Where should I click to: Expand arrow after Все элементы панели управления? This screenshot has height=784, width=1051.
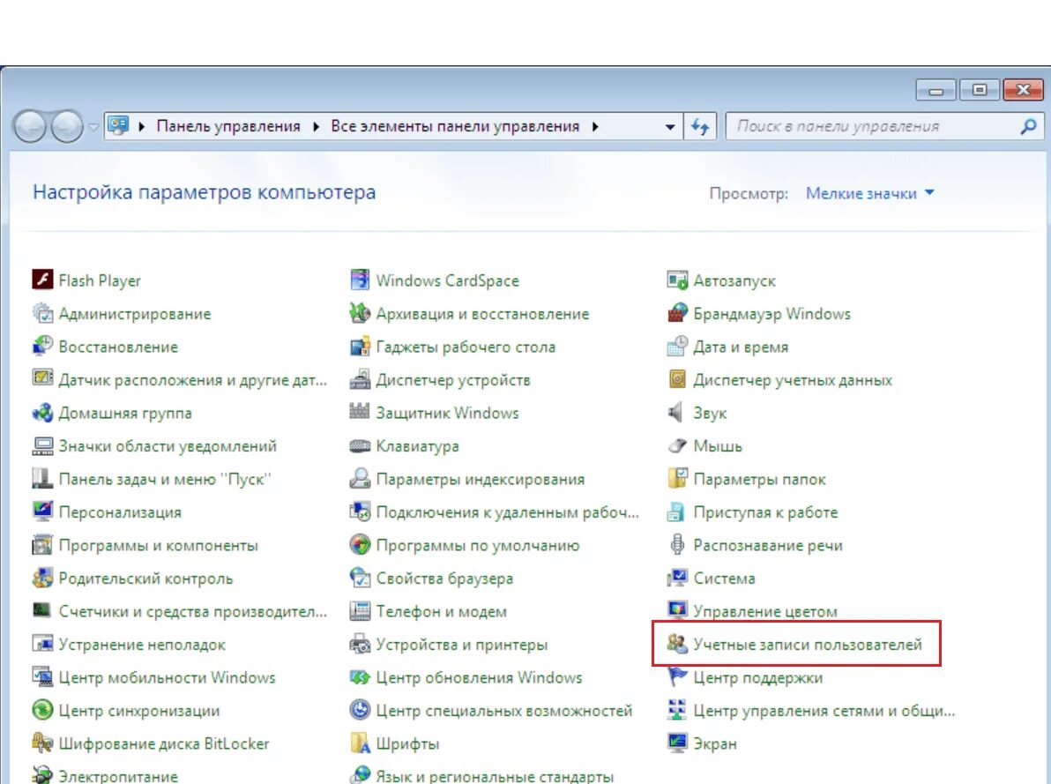click(594, 126)
